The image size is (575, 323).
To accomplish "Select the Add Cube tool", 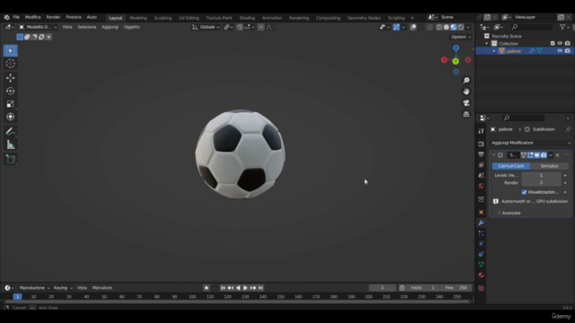I will coord(10,160).
